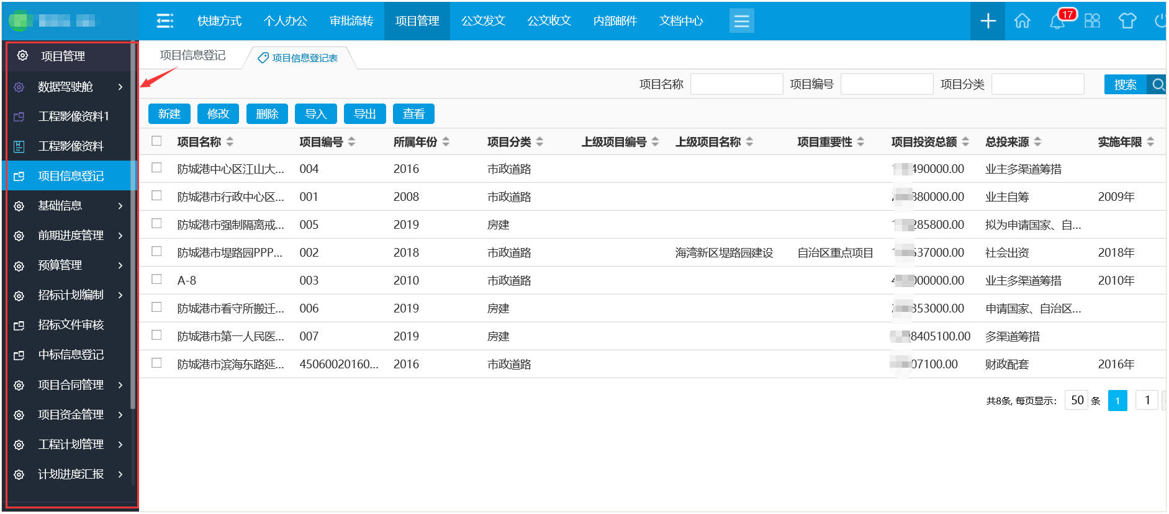Click the magnifier search icon
This screenshot has height=514, width=1169.
[x=1157, y=84]
